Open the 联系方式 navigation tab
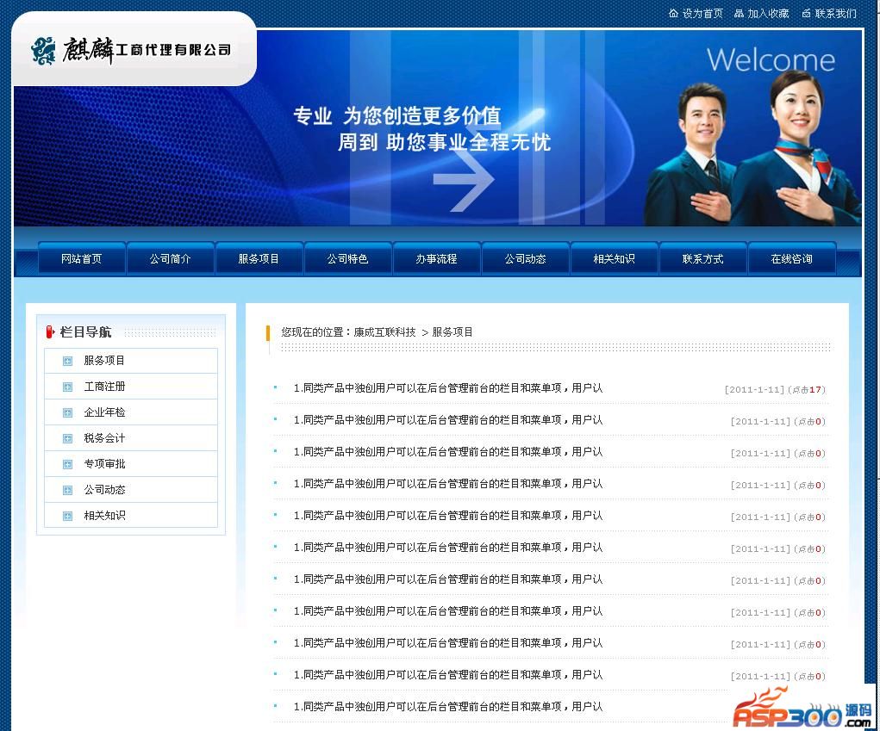880x731 pixels. (x=702, y=258)
